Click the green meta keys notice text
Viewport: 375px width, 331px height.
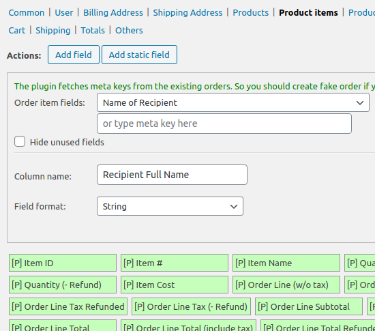tap(194, 87)
